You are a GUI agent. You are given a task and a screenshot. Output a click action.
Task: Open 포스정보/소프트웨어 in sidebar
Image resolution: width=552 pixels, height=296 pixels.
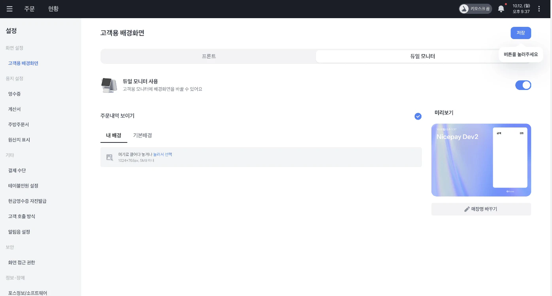28,293
